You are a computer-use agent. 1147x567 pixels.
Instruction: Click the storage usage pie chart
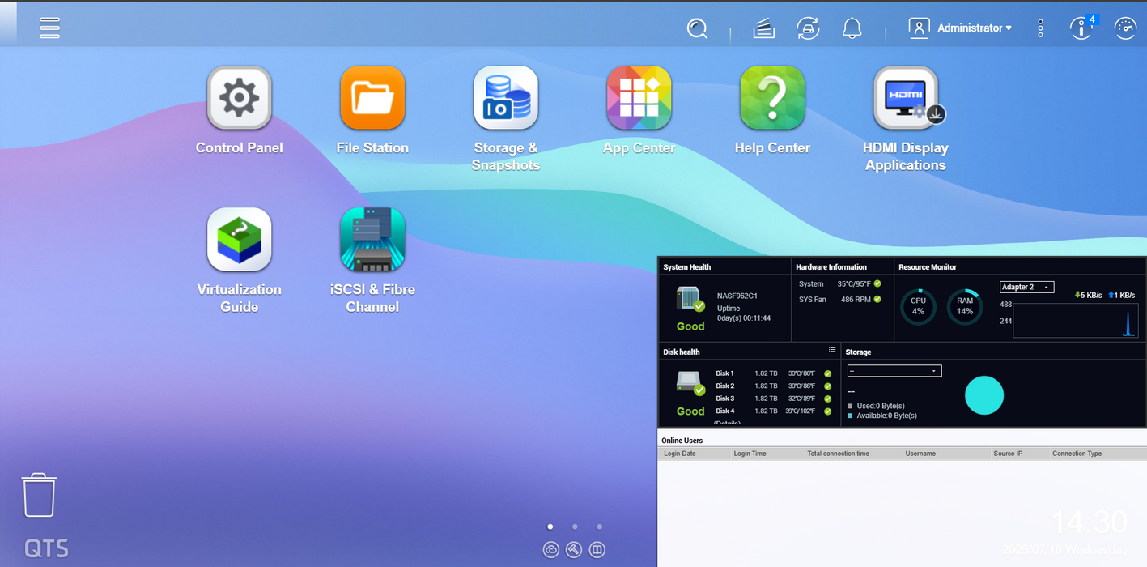coord(984,395)
